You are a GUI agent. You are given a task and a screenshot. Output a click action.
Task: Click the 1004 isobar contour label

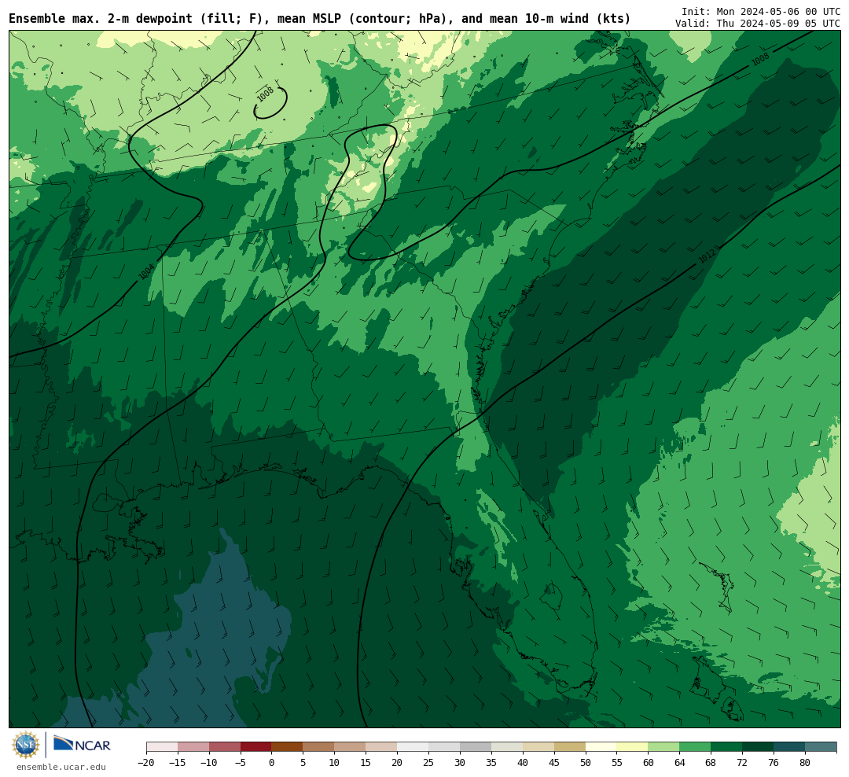[x=146, y=271]
